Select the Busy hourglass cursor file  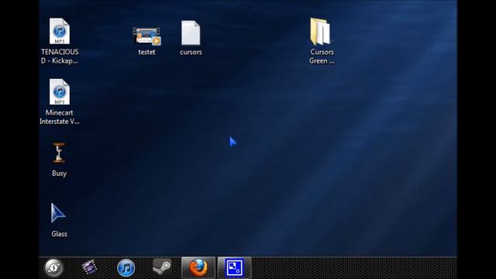[x=59, y=153]
